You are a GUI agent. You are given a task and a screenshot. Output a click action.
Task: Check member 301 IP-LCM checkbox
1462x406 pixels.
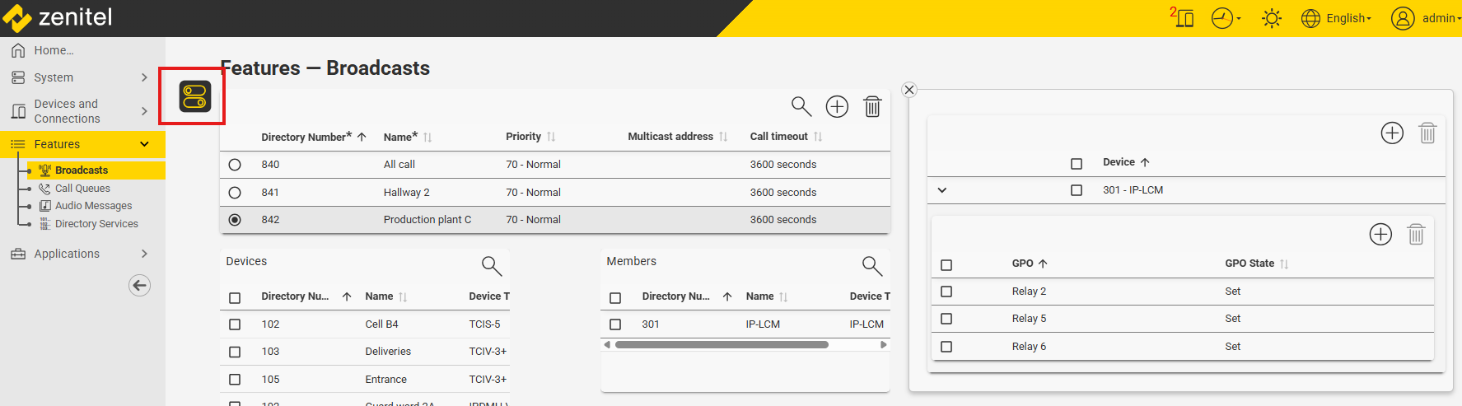pos(615,324)
